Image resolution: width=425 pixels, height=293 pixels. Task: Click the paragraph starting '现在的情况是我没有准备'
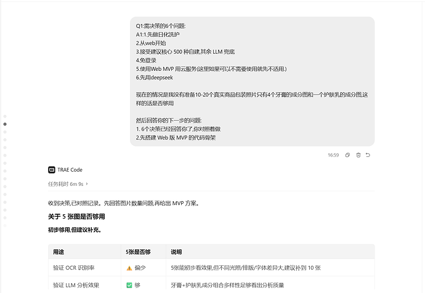coord(252,99)
